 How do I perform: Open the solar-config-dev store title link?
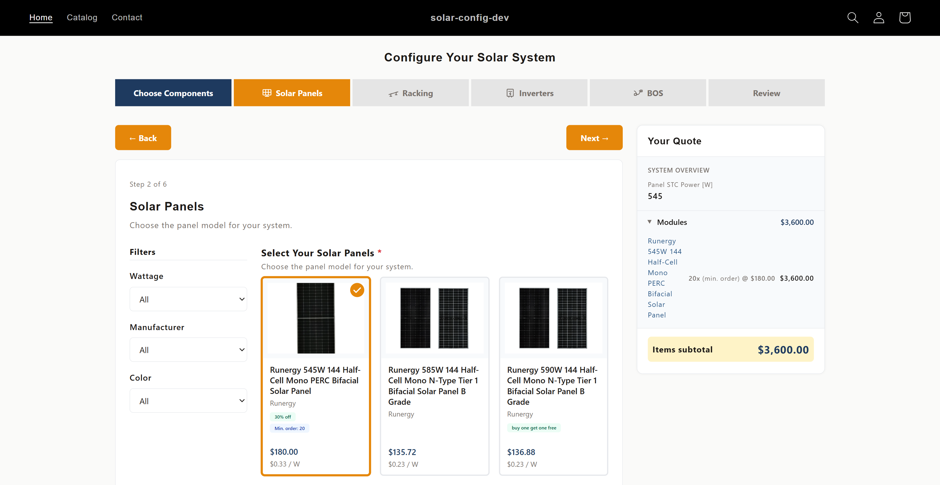point(470,18)
